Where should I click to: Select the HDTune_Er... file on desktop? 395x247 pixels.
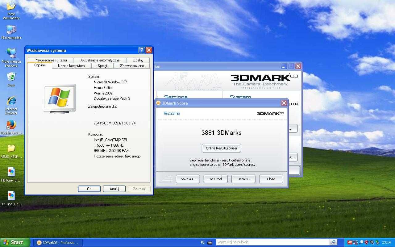pos(11,175)
